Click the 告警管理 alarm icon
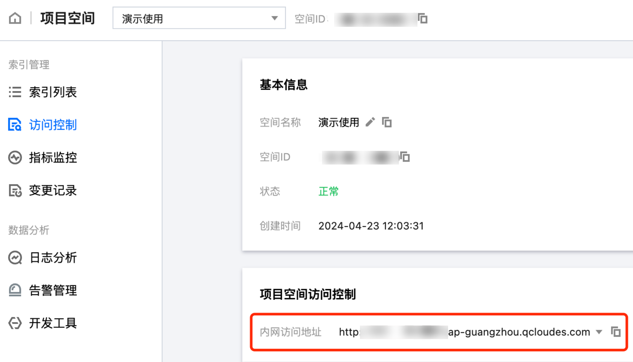Viewport: 633px width, 362px height. click(x=15, y=290)
